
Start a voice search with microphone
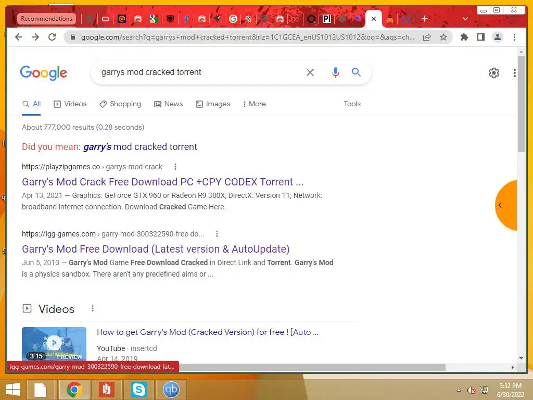(336, 72)
